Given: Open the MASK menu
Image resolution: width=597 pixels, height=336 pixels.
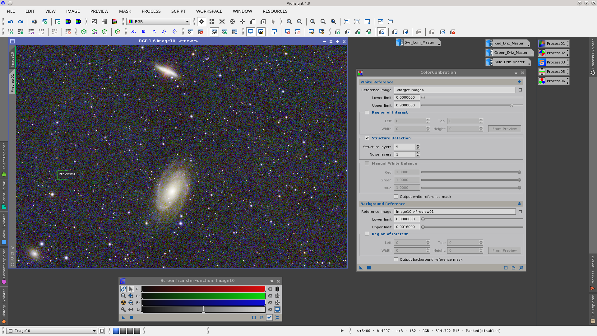Looking at the screenshot, I should click(125, 11).
